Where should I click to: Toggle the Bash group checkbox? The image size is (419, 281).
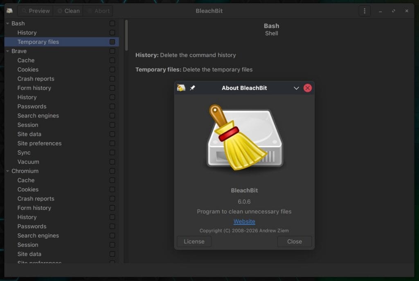pos(112,23)
